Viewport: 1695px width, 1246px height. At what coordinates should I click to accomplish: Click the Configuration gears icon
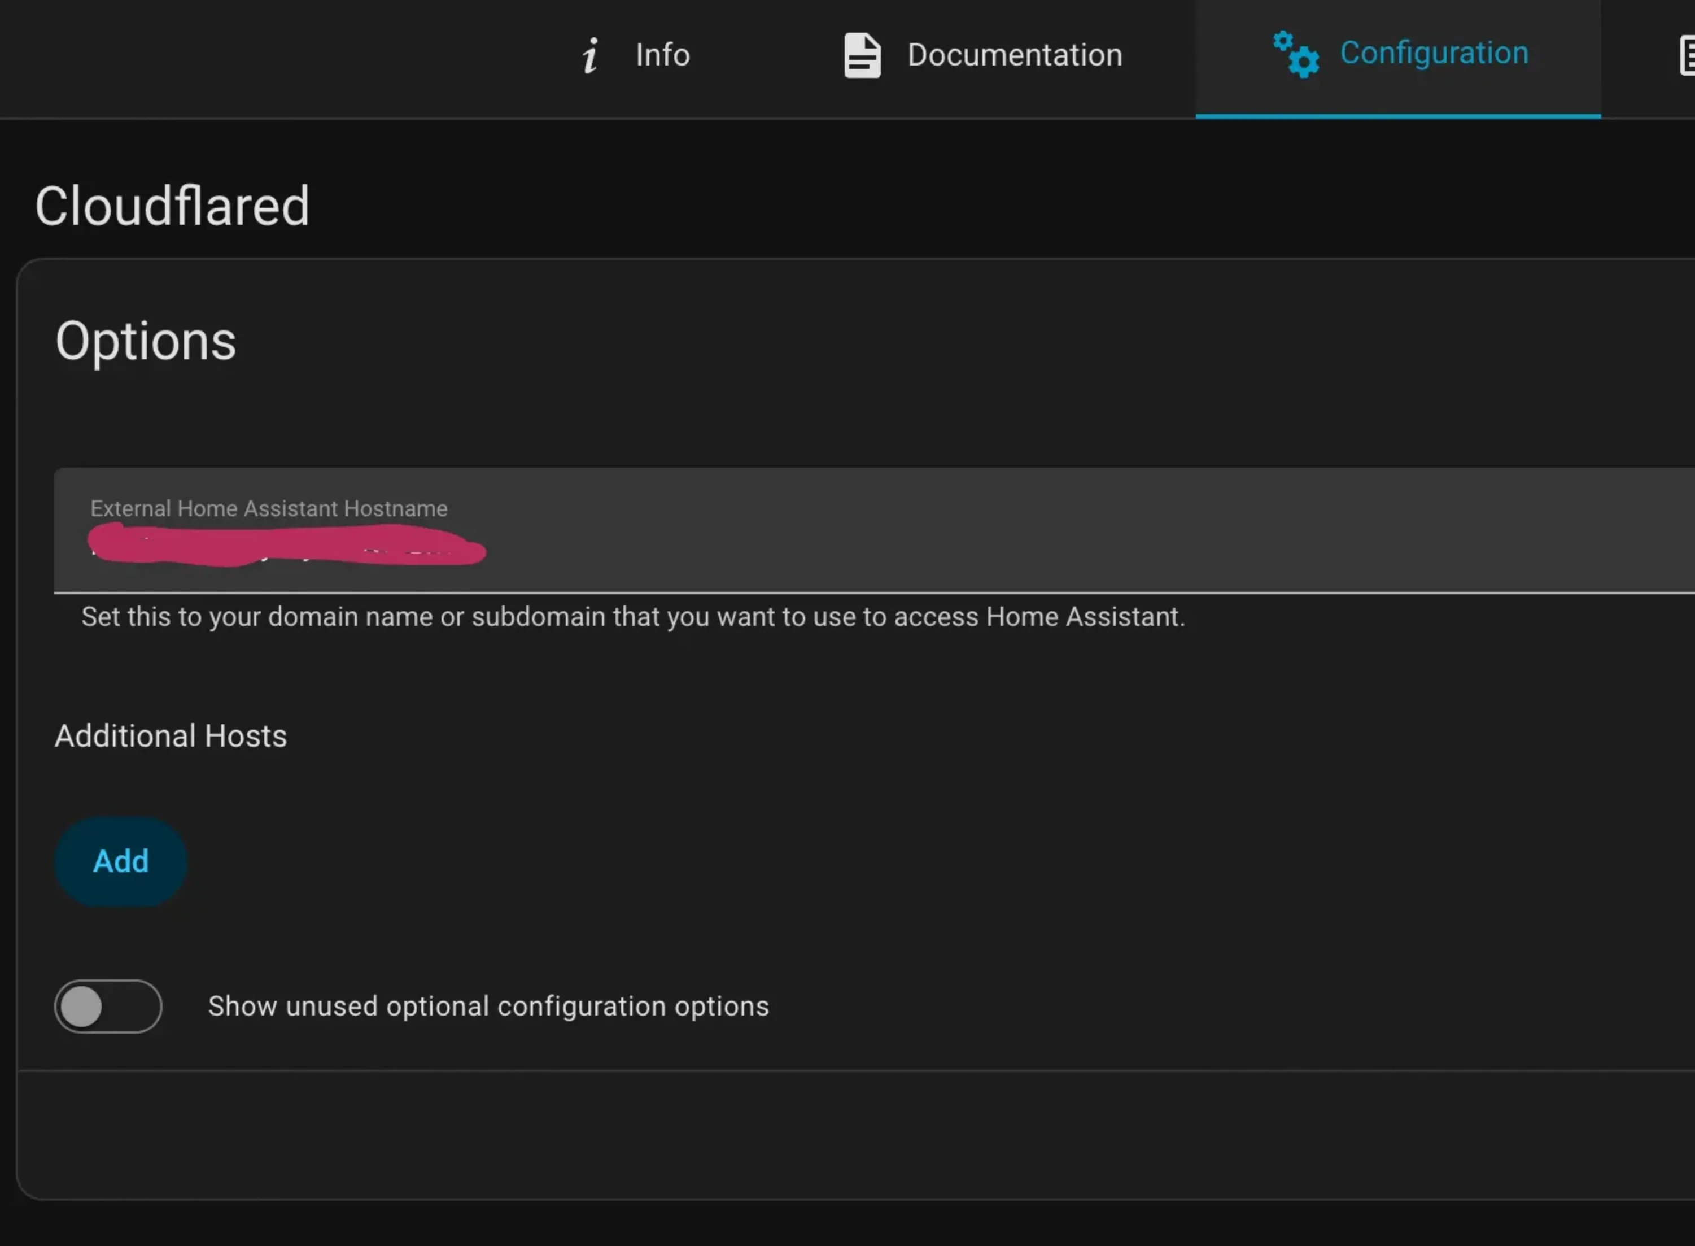coord(1296,54)
